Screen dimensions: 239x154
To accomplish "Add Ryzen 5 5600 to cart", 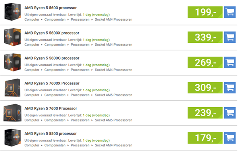I will coord(230,12).
